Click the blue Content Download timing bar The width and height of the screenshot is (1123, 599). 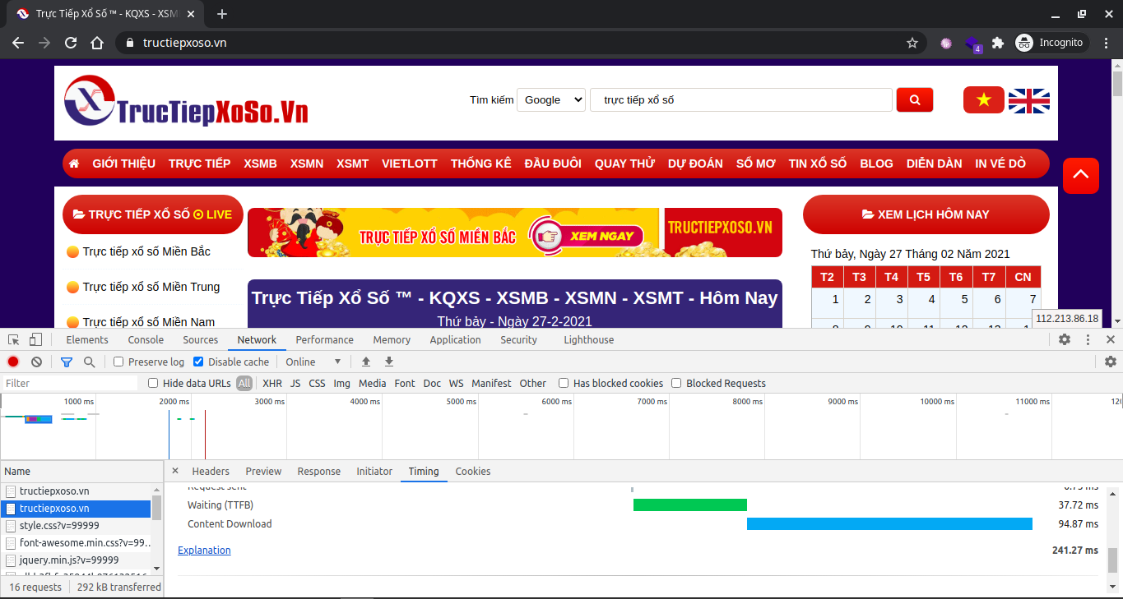pyautogui.click(x=889, y=524)
